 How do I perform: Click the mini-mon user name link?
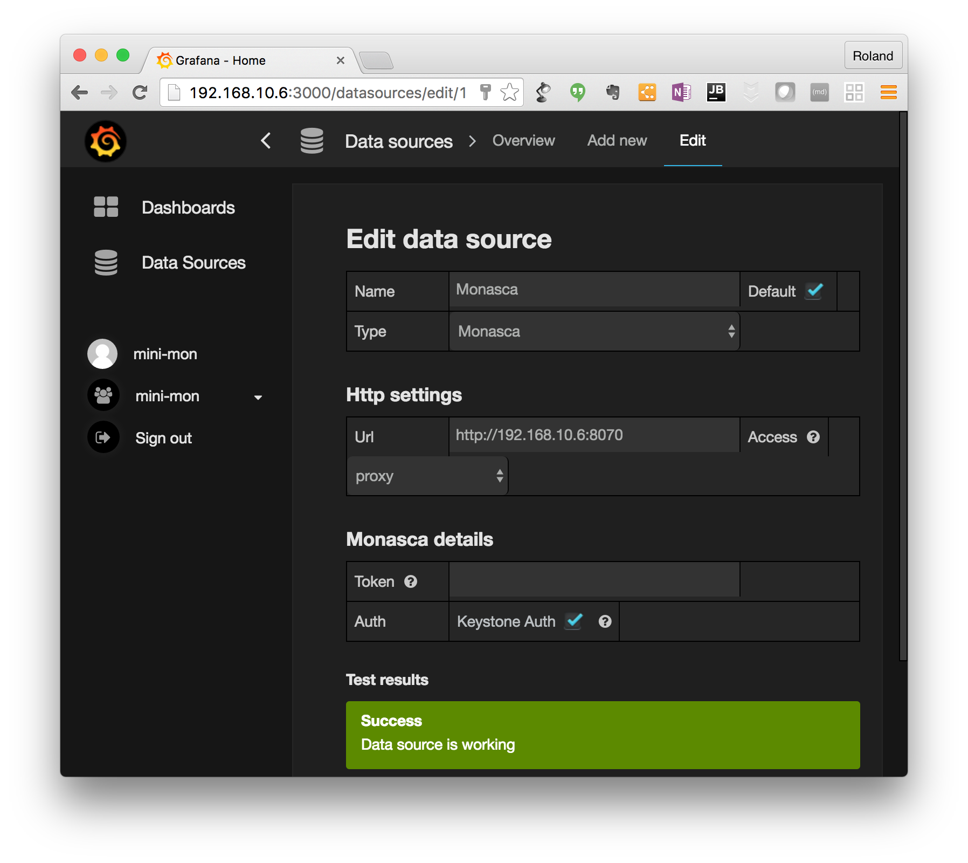click(165, 354)
